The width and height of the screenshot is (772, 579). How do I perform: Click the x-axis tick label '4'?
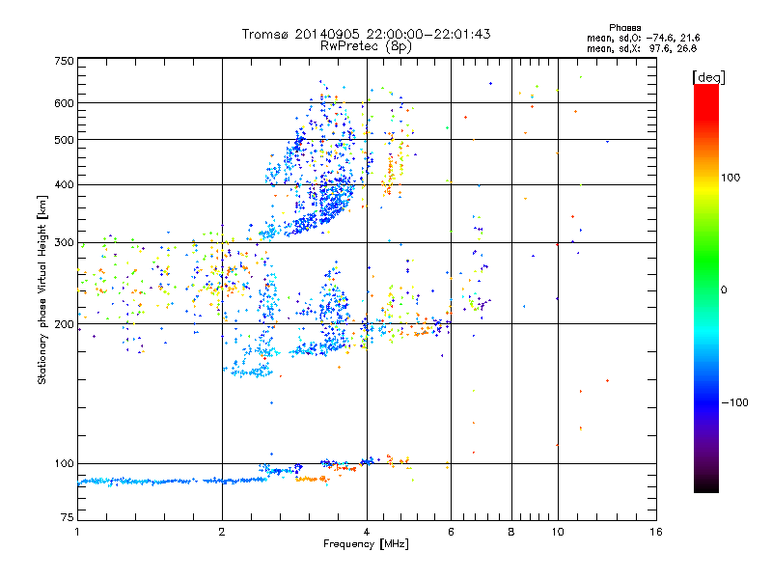(x=367, y=532)
